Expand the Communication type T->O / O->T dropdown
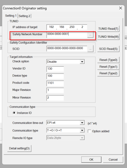 coord(82,130)
